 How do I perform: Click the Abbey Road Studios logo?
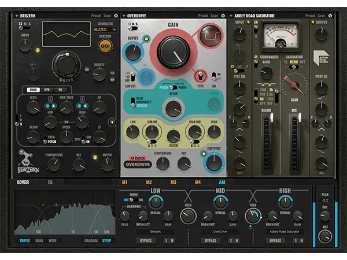coord(321,58)
